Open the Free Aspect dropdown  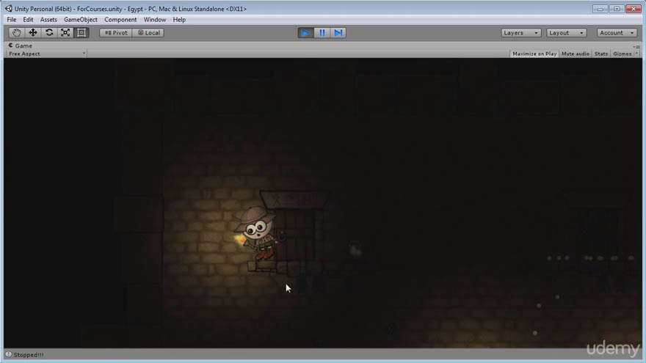(46, 54)
